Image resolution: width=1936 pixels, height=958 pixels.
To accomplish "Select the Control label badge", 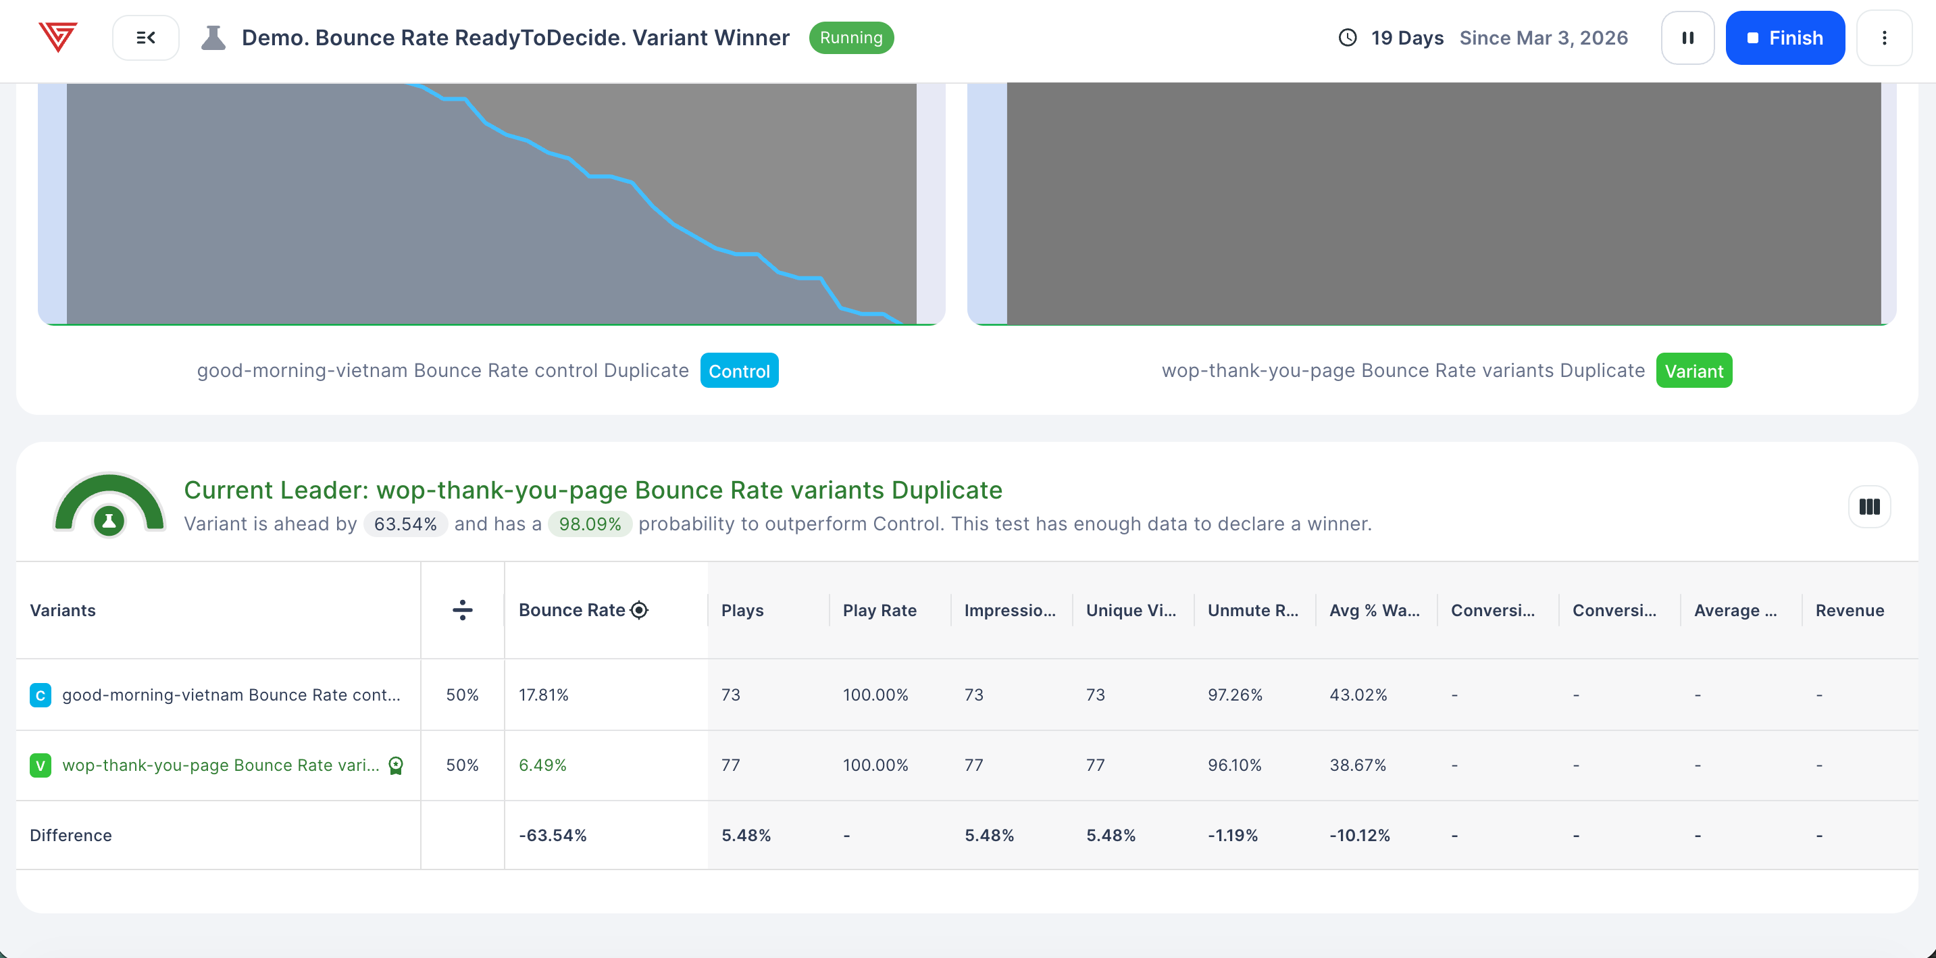I will click(x=739, y=370).
